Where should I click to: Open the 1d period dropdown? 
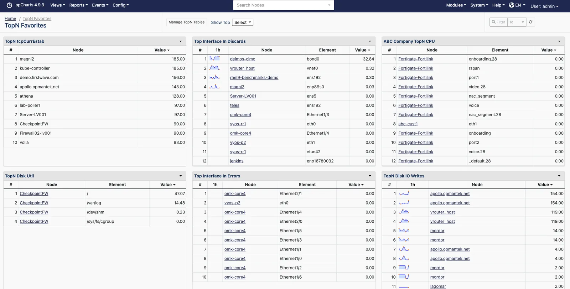click(517, 22)
